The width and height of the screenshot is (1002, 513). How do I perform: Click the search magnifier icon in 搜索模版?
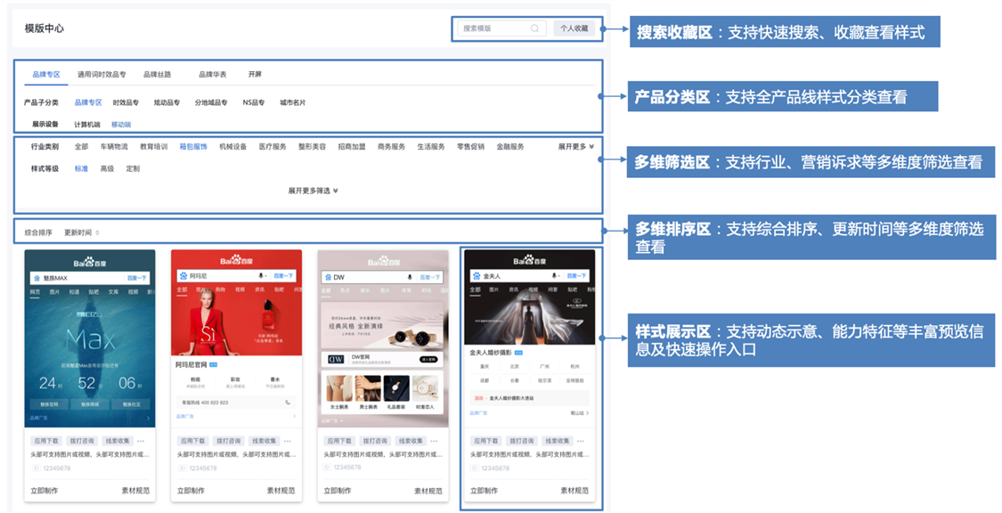click(x=534, y=28)
